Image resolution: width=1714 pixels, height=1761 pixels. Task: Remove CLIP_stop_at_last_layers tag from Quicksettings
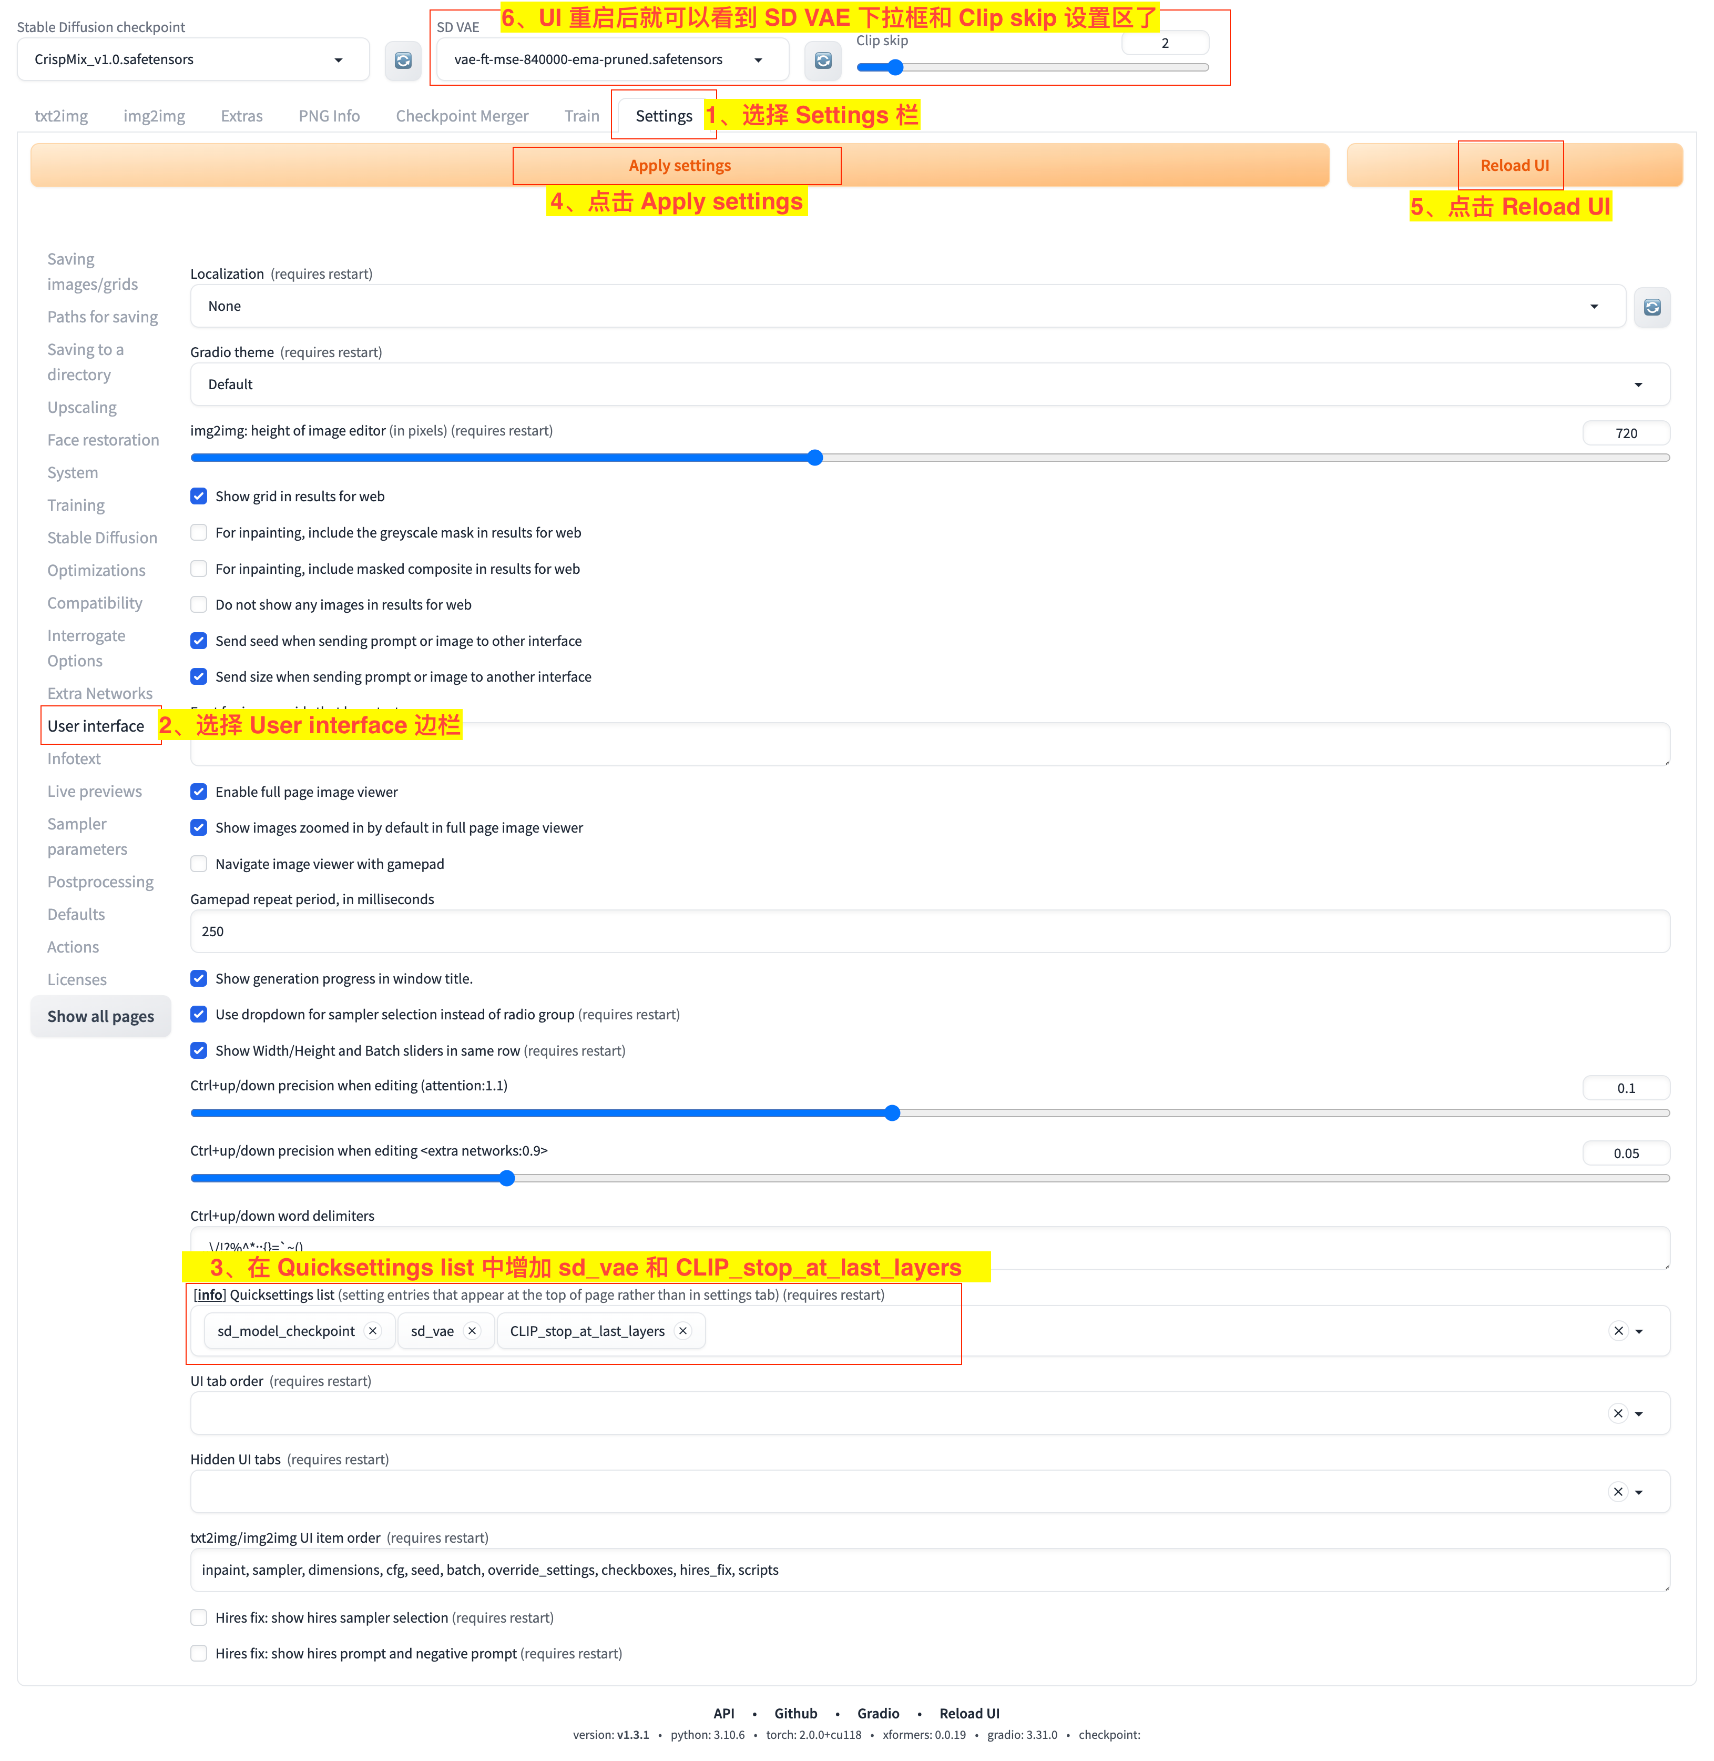(683, 1330)
